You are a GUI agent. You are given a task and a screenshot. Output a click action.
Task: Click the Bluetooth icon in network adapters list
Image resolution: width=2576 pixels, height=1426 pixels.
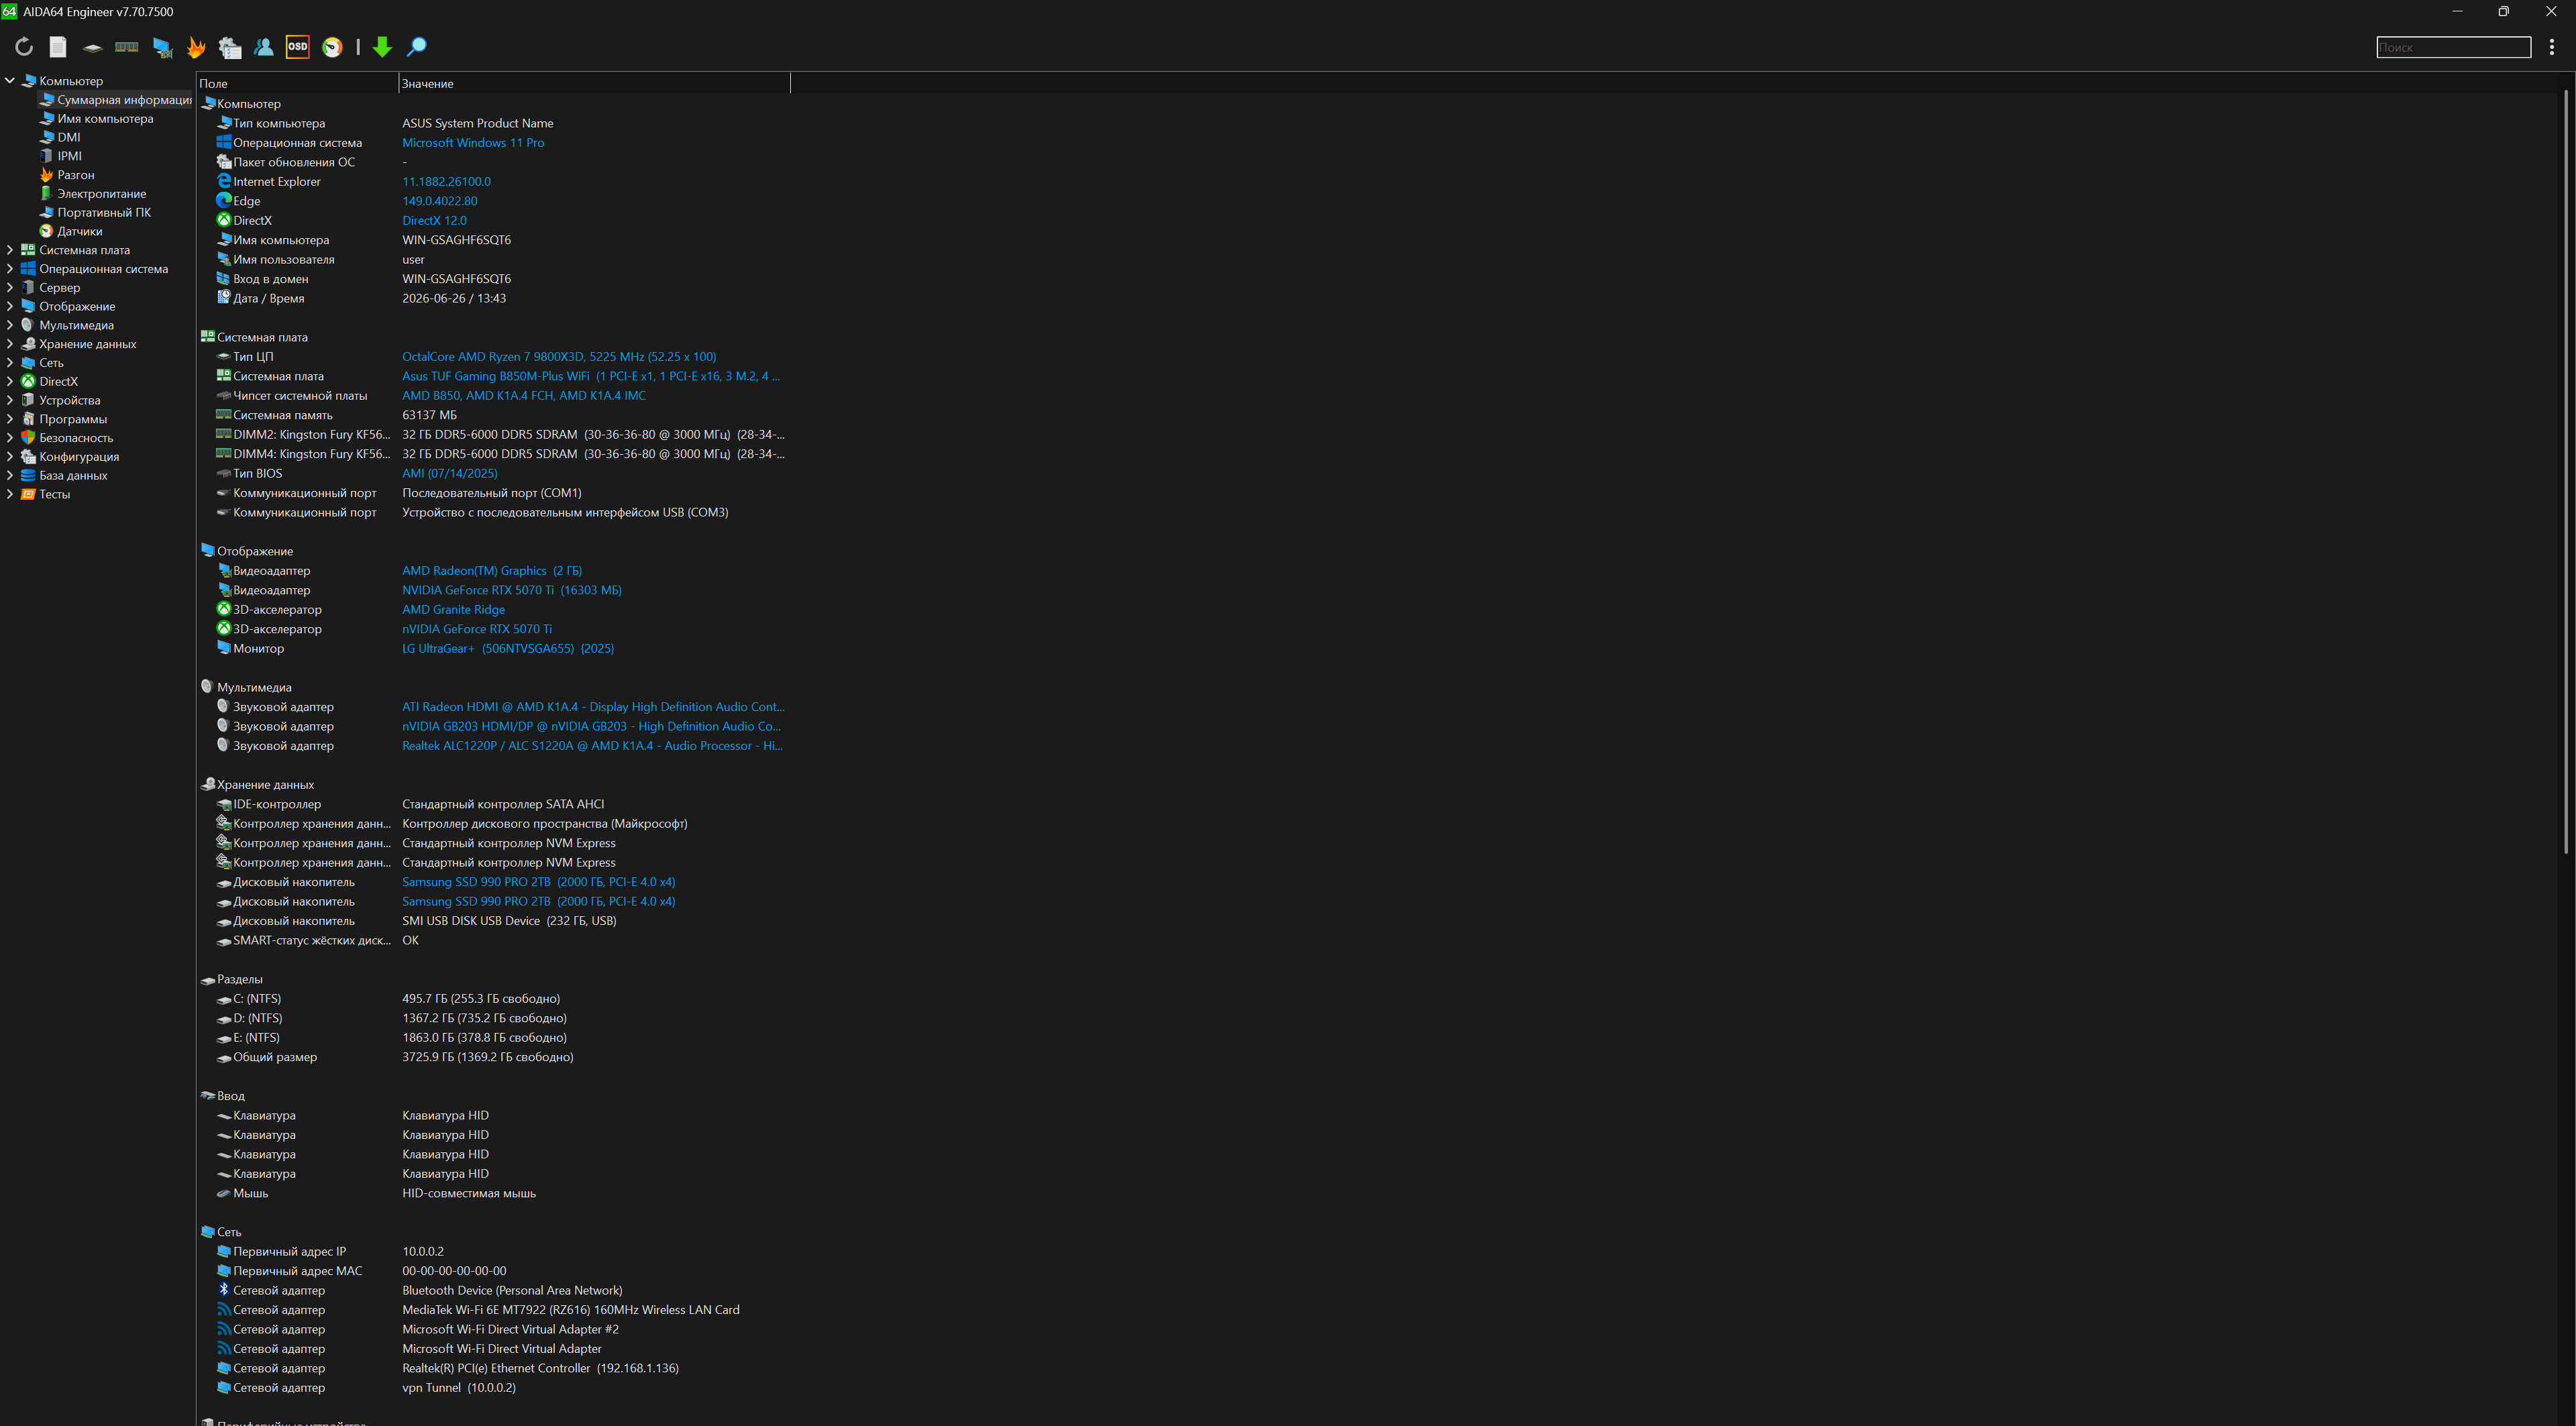(224, 1290)
